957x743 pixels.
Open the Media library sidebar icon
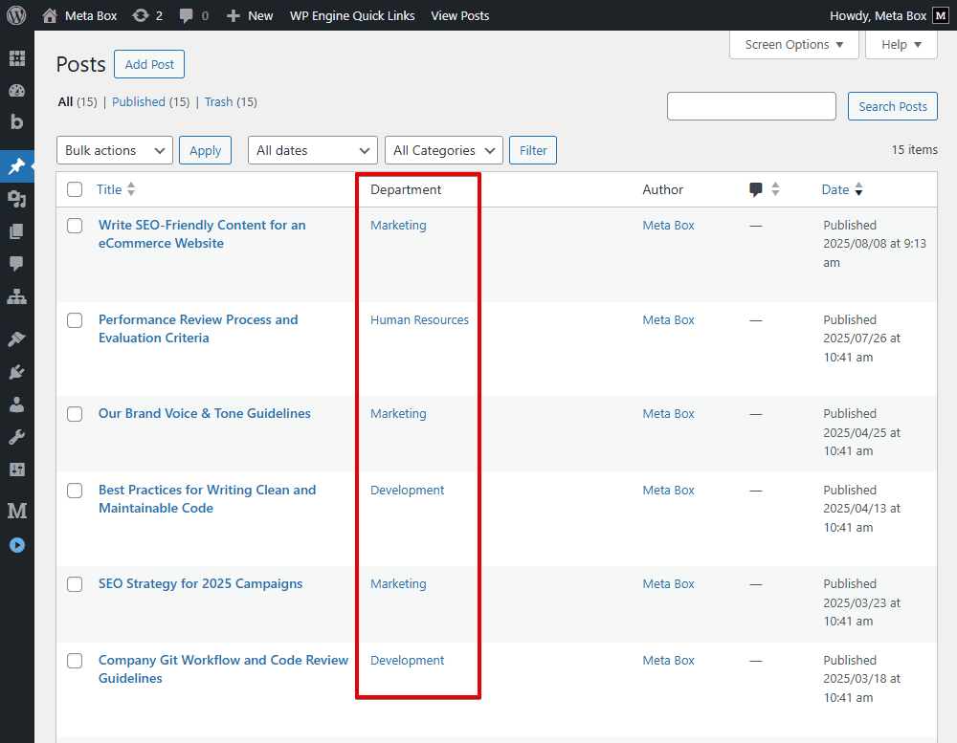coord(17,198)
